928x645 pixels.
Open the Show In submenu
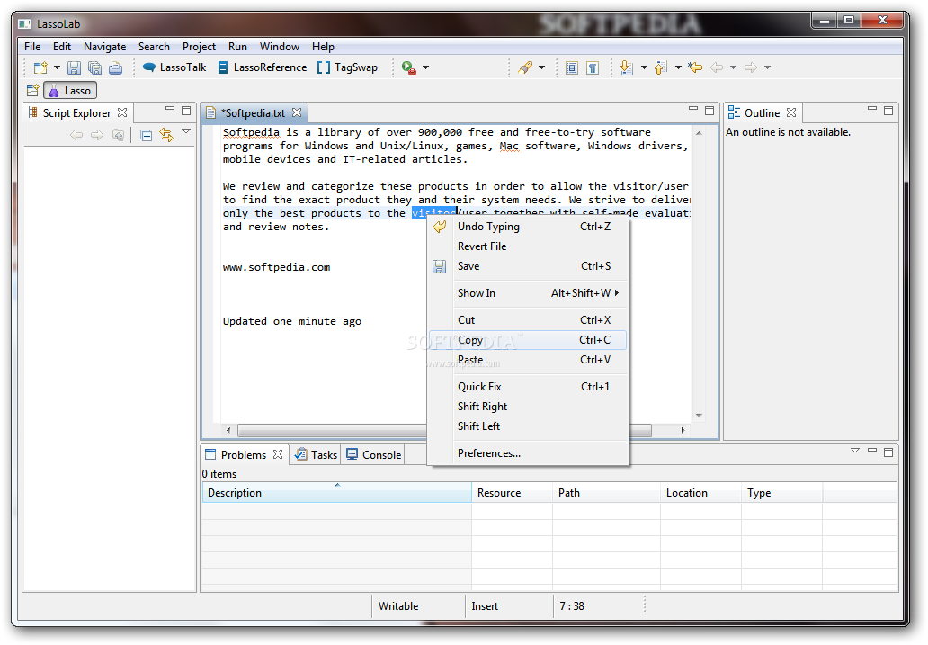coord(528,293)
